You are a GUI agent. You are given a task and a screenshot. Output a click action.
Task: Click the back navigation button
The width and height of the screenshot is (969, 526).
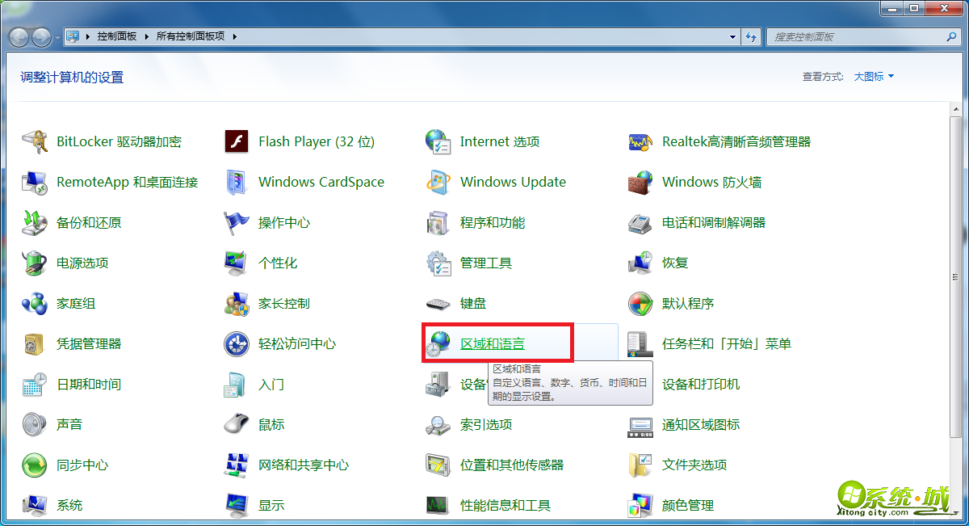[x=18, y=36]
